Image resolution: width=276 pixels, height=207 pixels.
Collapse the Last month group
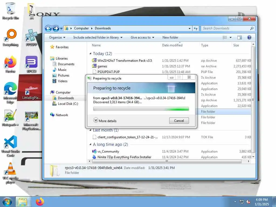pos(90,130)
